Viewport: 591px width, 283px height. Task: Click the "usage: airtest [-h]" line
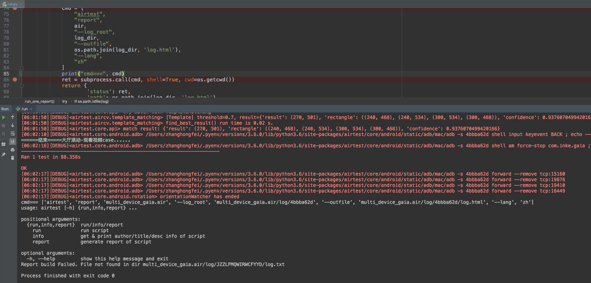[79, 208]
